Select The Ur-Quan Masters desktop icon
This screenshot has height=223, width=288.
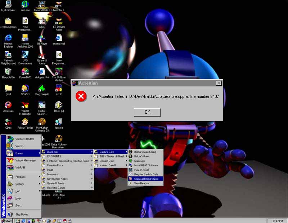pyautogui.click(x=59, y=75)
